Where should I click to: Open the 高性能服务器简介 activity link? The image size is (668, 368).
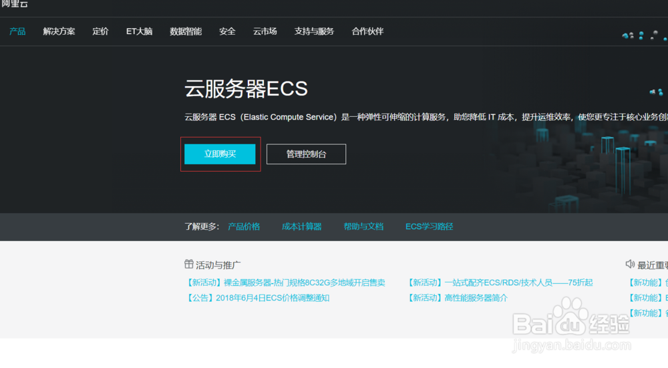click(457, 298)
